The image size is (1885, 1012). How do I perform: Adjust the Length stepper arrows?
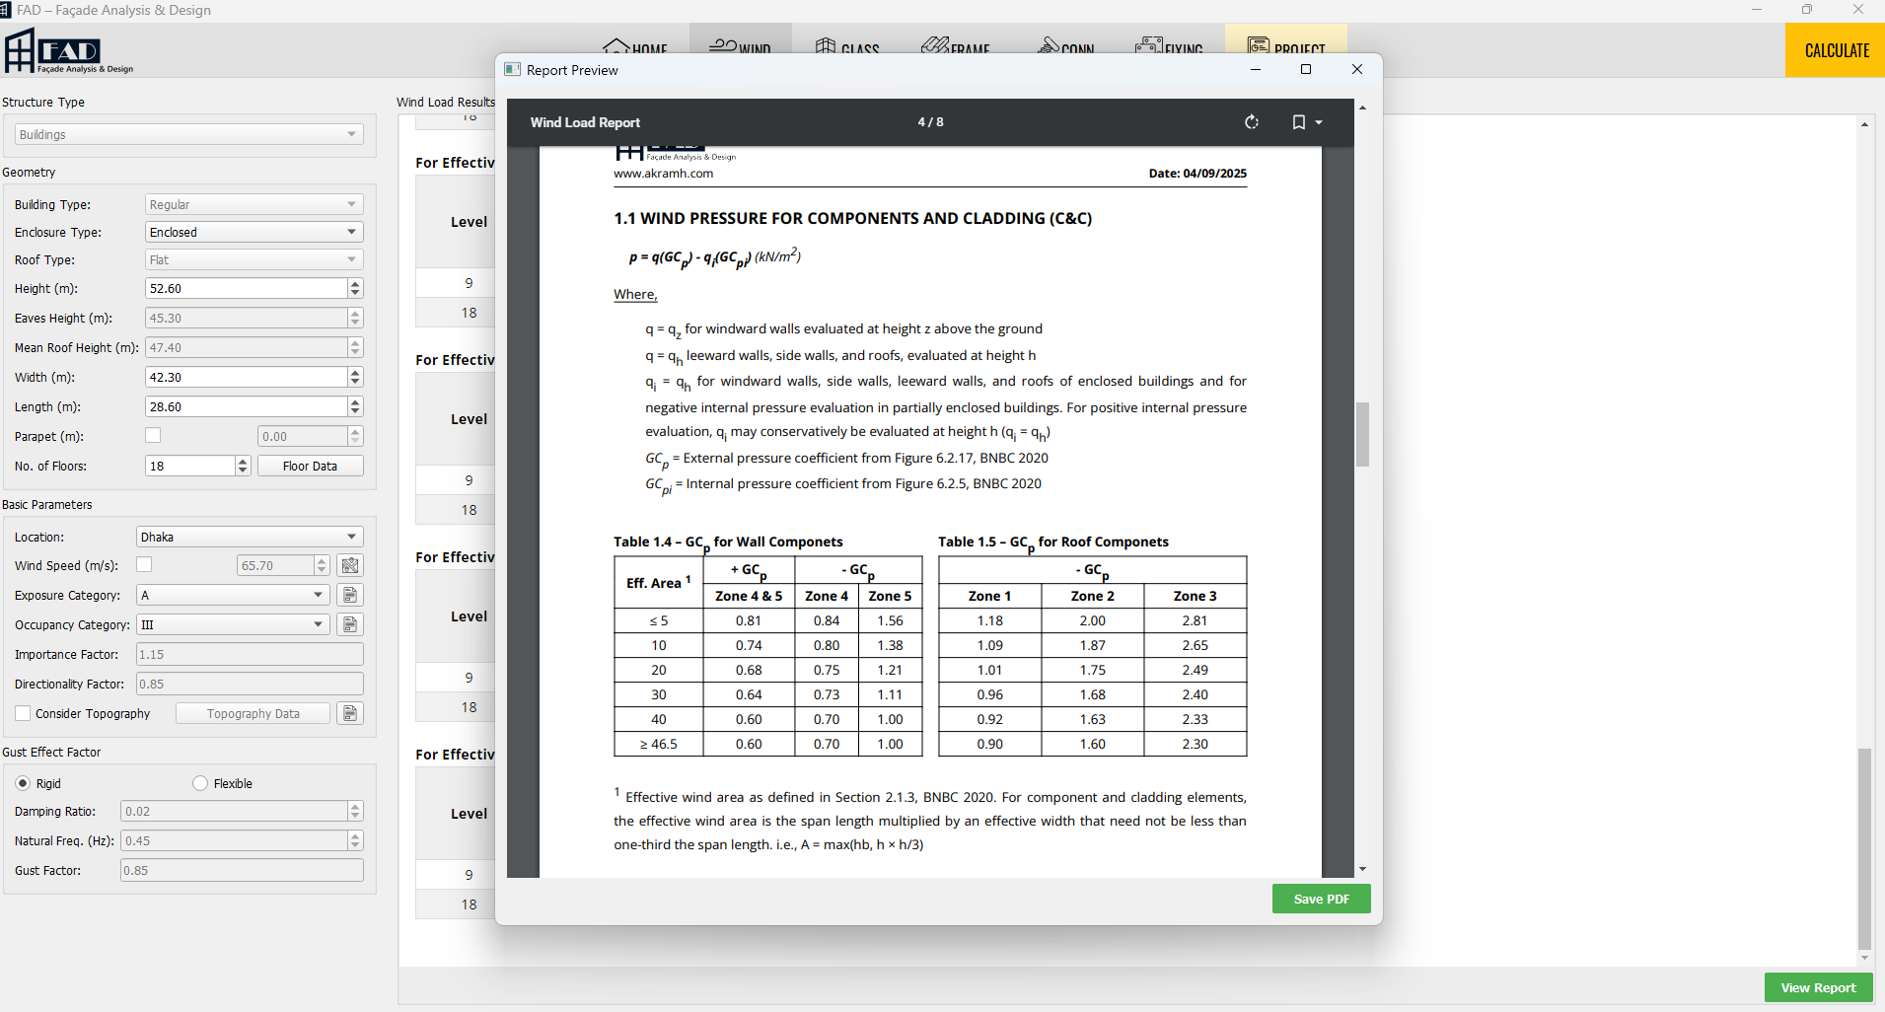point(356,406)
